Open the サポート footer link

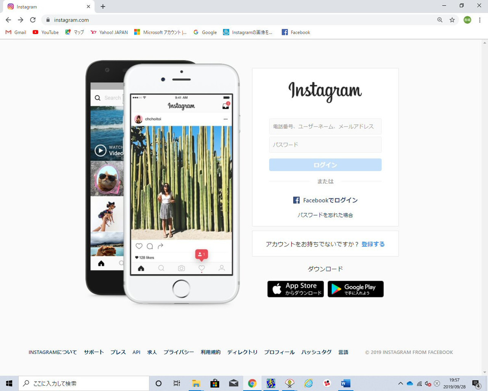[x=94, y=352]
